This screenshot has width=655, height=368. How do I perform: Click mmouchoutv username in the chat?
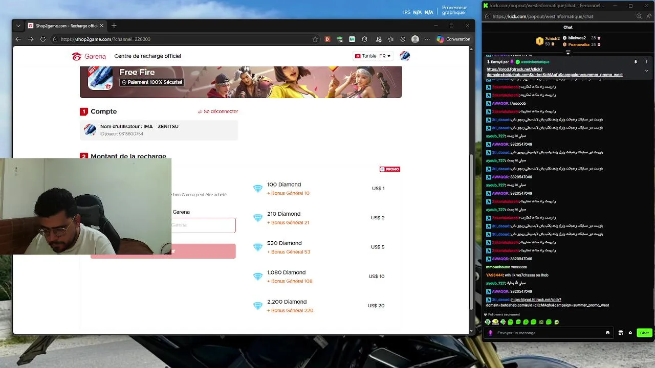498,267
